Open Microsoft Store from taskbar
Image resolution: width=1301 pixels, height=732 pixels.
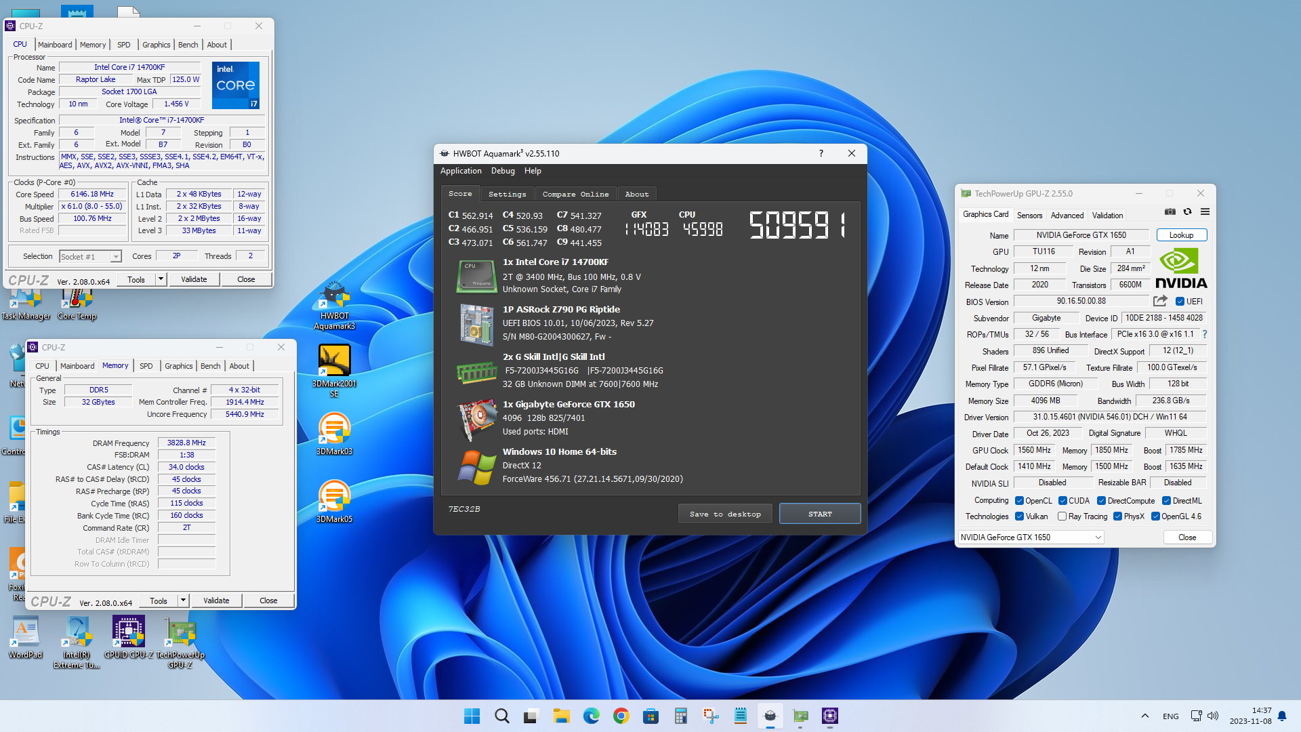click(x=650, y=716)
